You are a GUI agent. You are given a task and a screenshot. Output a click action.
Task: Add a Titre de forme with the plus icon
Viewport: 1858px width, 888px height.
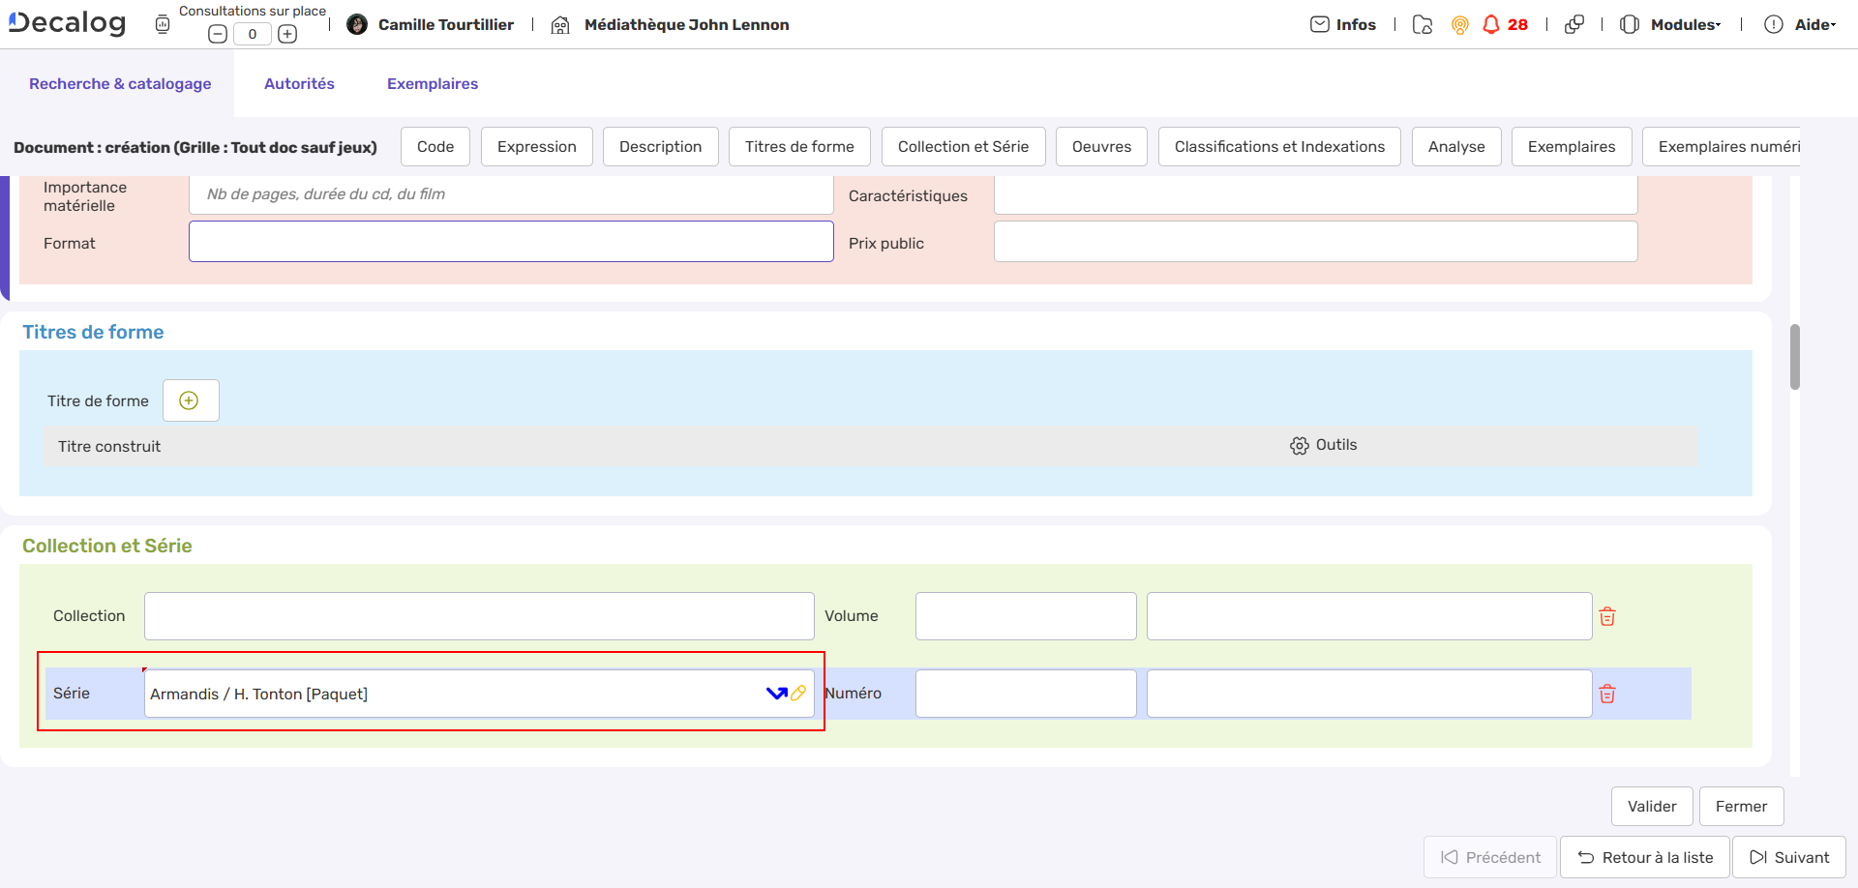(x=190, y=400)
